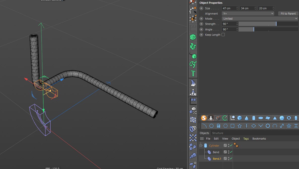This screenshot has width=299, height=169.
Task: Select the Bend.1 object in tree
Action: [217, 158]
